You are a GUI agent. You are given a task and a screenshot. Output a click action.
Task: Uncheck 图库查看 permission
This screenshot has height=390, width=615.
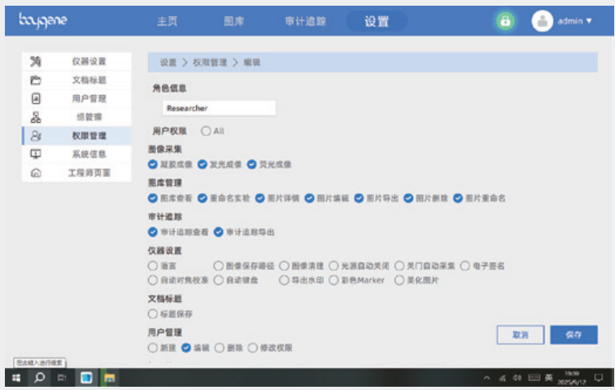tap(153, 198)
